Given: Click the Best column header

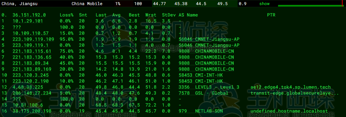Looking at the screenshot, I should coord(134,15).
